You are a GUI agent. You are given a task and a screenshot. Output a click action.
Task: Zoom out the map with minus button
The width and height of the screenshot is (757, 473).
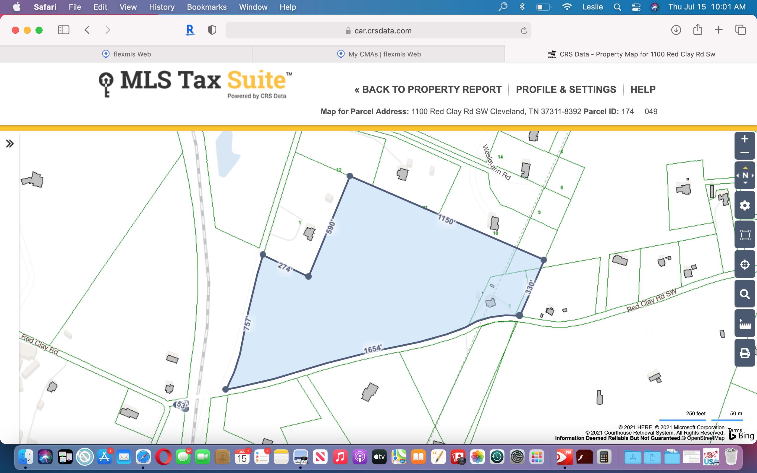pos(745,153)
